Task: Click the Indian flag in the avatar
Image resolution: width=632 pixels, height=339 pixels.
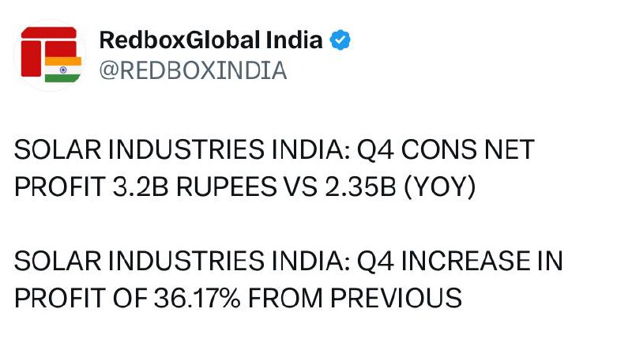Action: [63, 70]
